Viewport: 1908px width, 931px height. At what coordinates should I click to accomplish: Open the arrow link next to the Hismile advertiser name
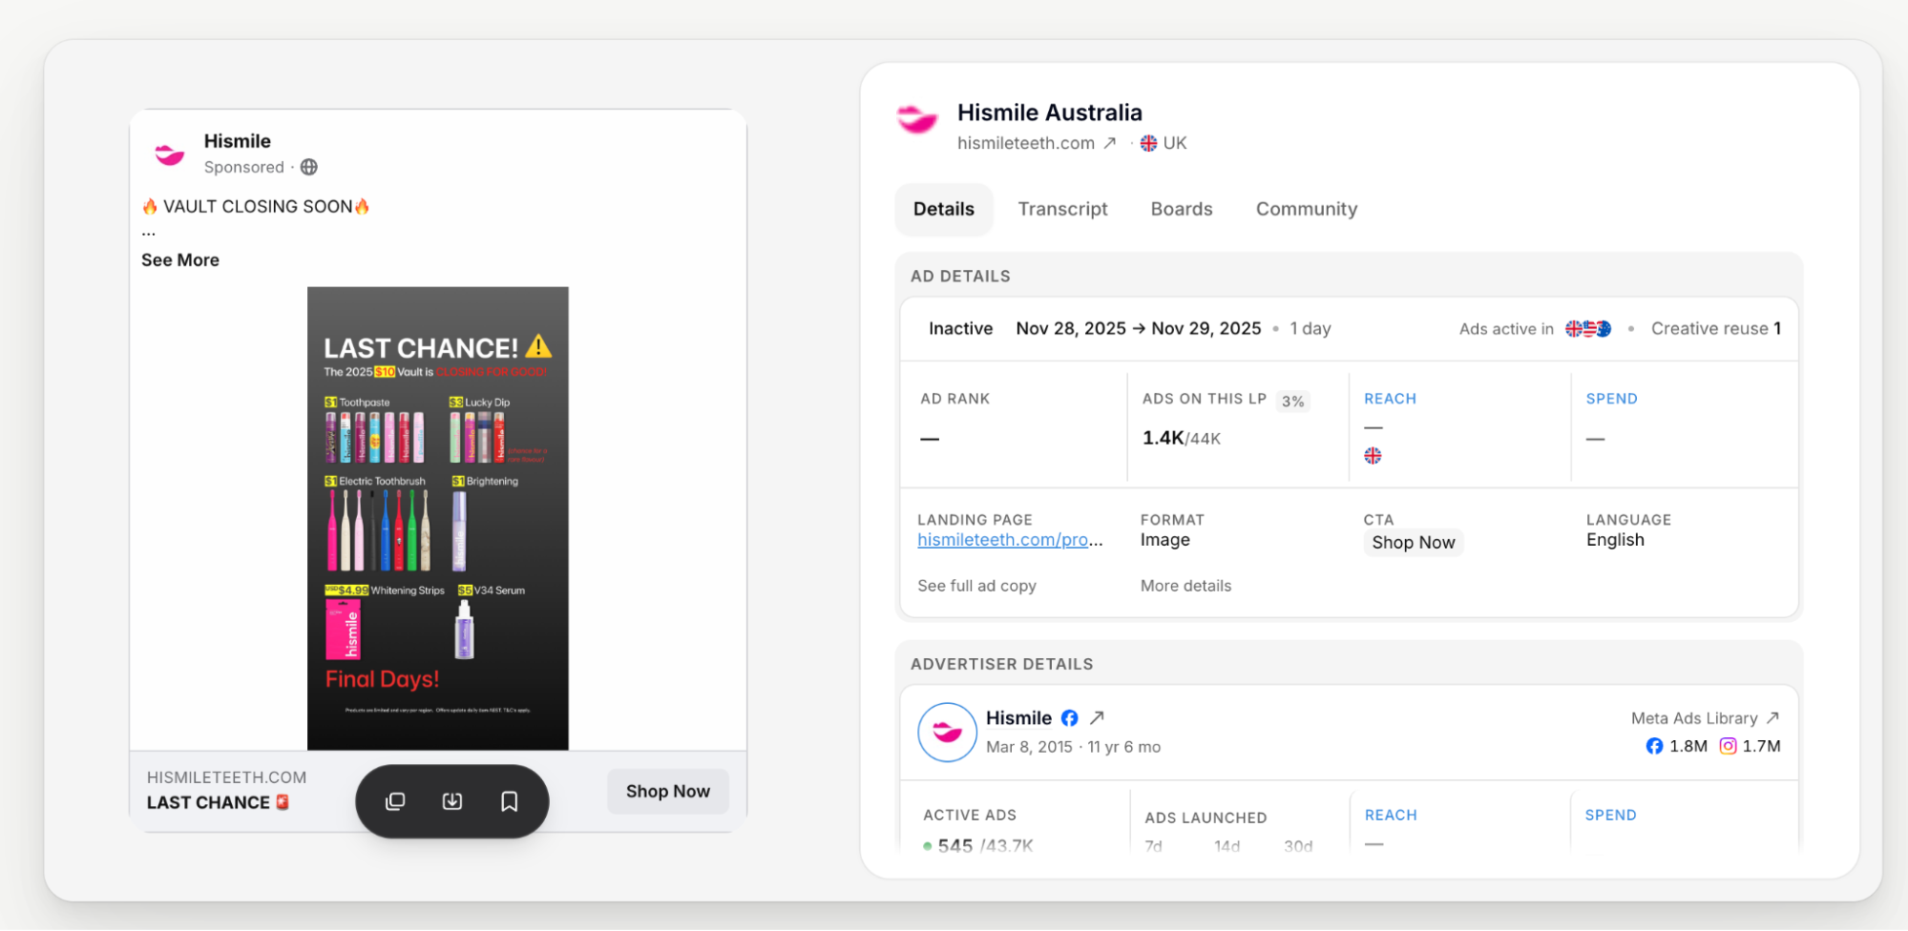coord(1097,717)
